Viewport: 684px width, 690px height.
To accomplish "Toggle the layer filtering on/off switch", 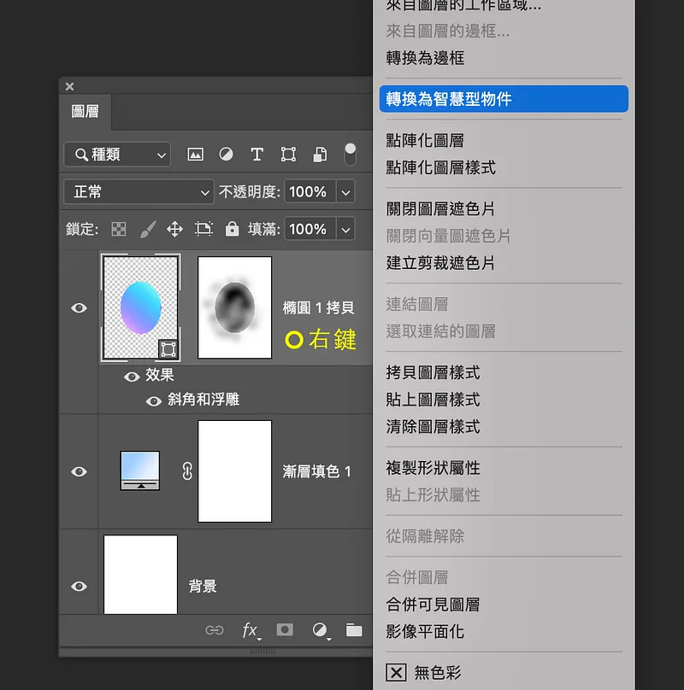I will click(x=350, y=154).
